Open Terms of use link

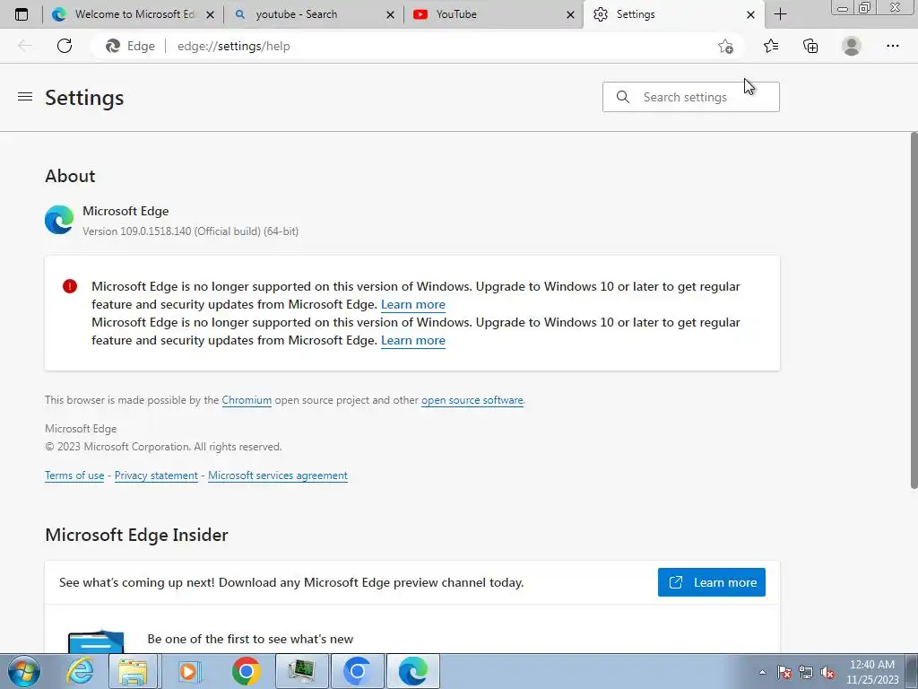tap(74, 475)
